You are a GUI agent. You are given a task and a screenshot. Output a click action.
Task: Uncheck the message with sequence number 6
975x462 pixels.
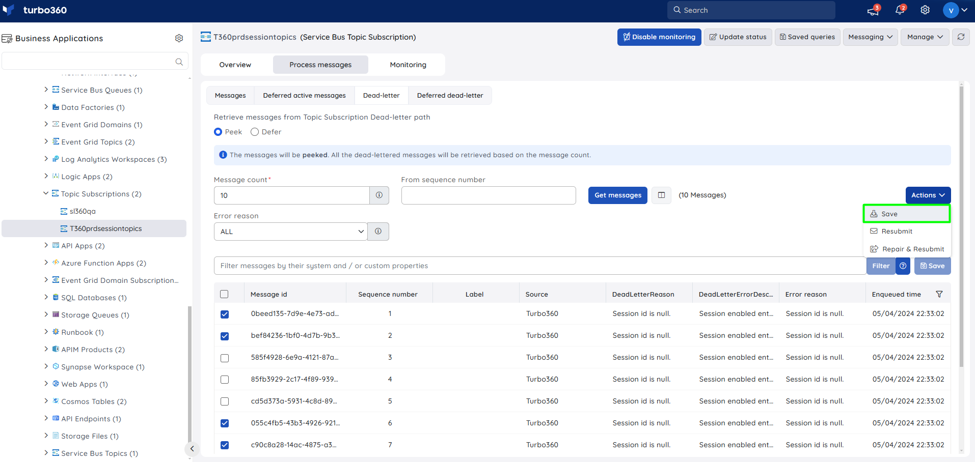(x=225, y=423)
